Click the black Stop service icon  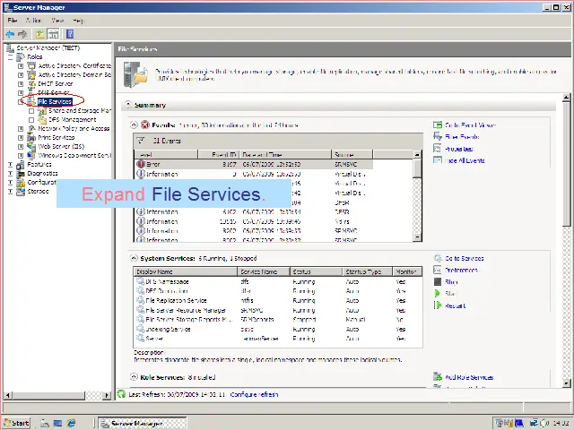pyautogui.click(x=438, y=282)
